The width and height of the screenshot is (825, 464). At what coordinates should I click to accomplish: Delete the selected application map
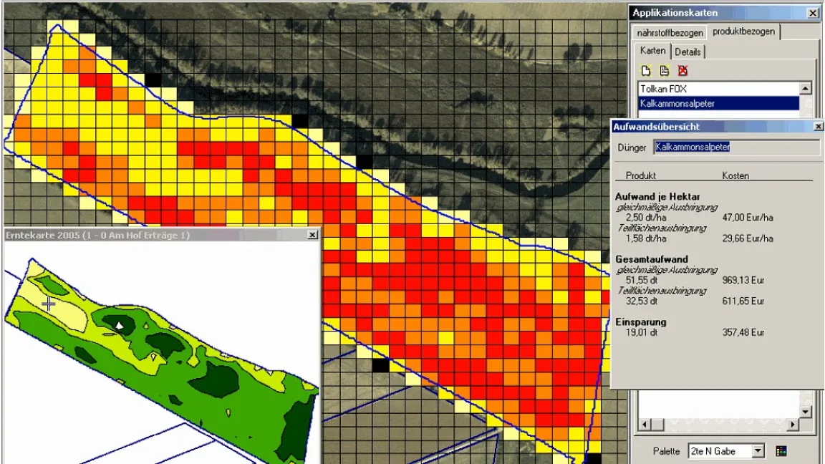pos(682,70)
